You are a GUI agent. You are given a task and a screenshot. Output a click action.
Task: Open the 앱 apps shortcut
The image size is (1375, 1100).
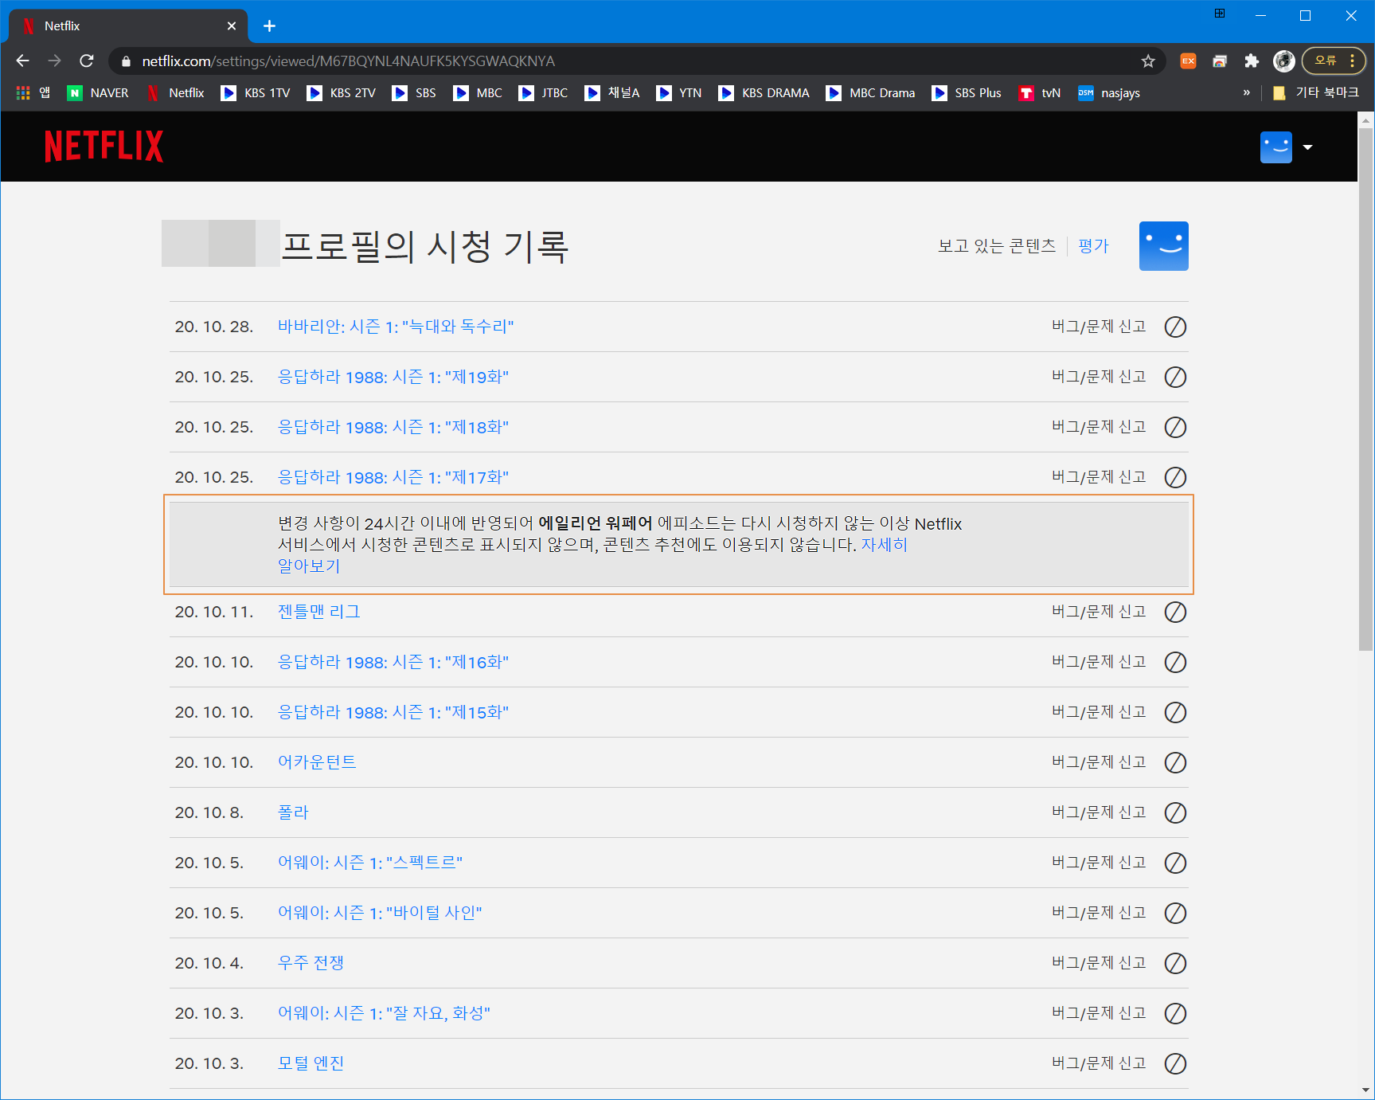(x=33, y=93)
